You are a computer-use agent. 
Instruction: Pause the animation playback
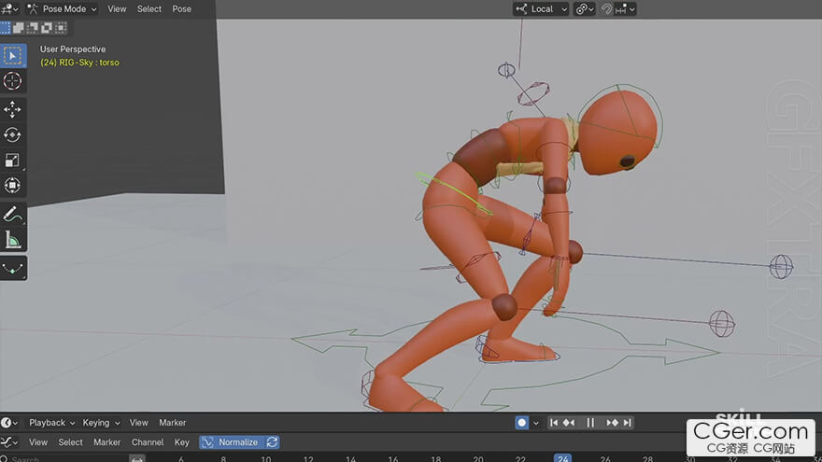tap(590, 423)
